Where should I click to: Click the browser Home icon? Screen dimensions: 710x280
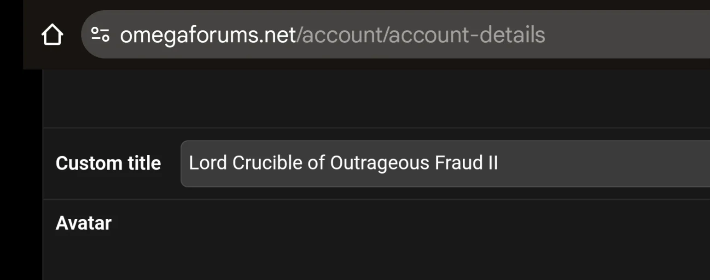(52, 35)
